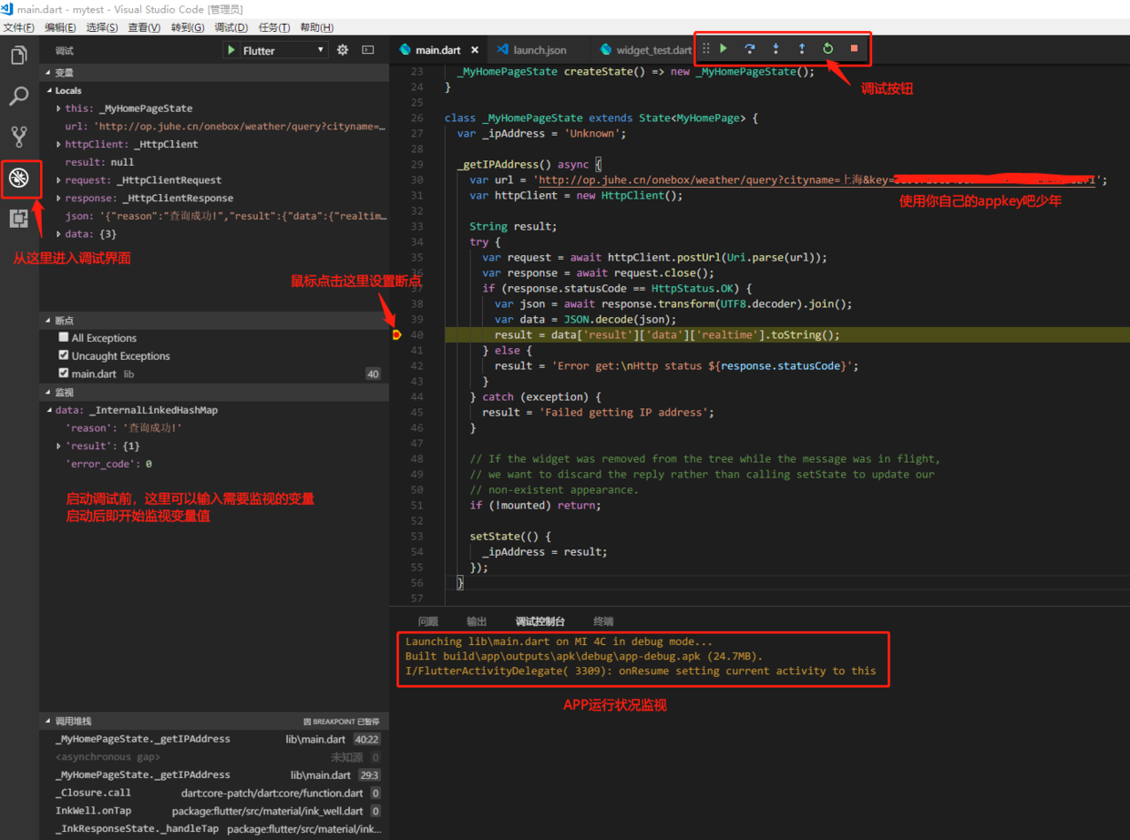Open the 转到(G) menu

tap(188, 27)
